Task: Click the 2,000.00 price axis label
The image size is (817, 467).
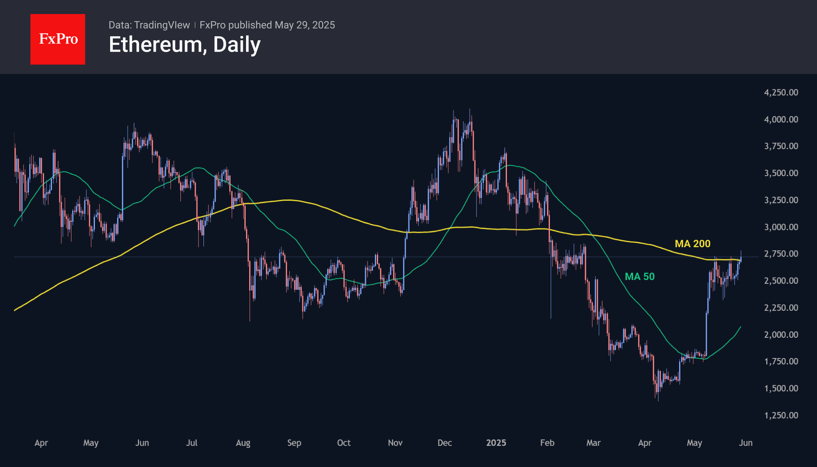Action: click(781, 335)
